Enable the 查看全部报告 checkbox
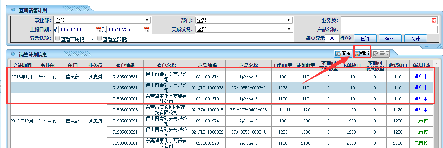 [99, 38]
